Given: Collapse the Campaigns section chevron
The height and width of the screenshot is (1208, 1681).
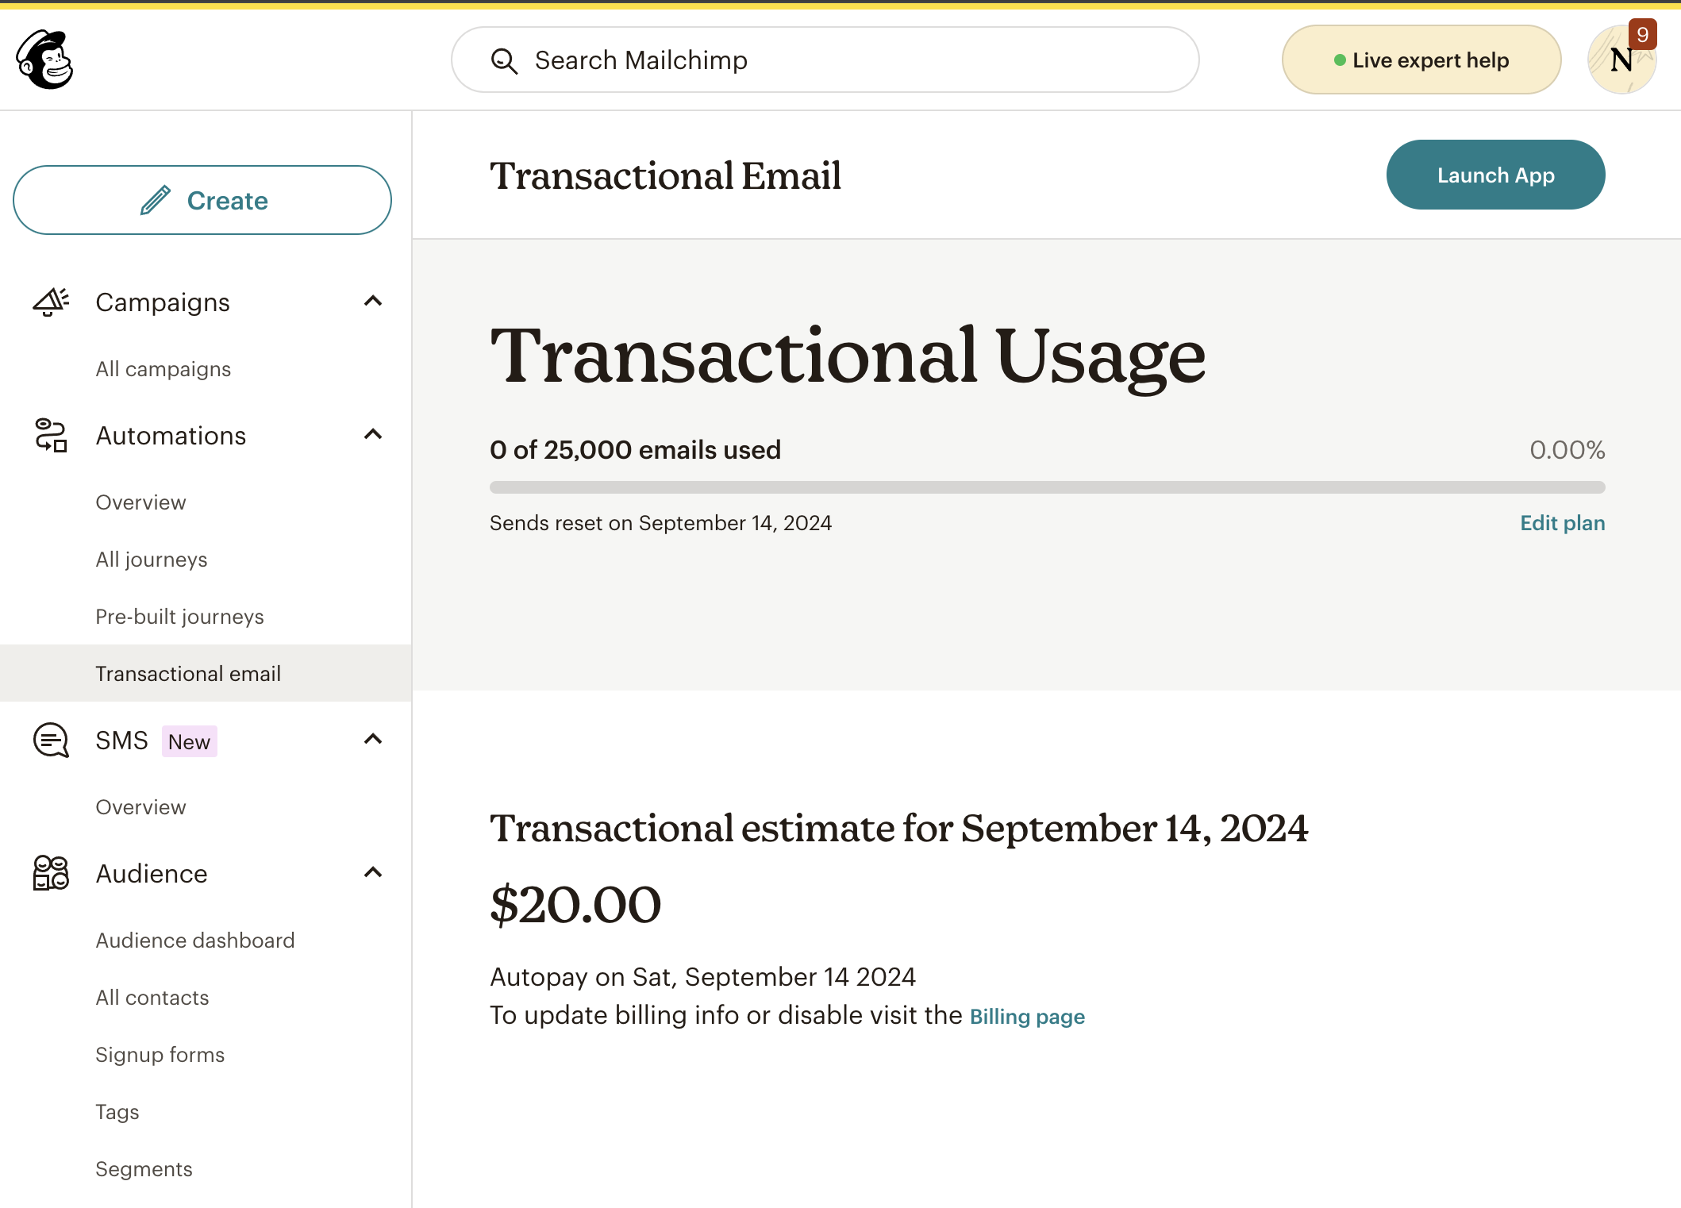Looking at the screenshot, I should pyautogui.click(x=373, y=301).
